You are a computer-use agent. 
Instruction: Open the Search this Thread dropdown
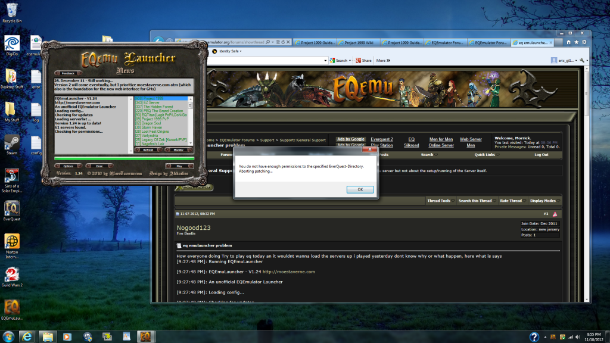coord(477,201)
